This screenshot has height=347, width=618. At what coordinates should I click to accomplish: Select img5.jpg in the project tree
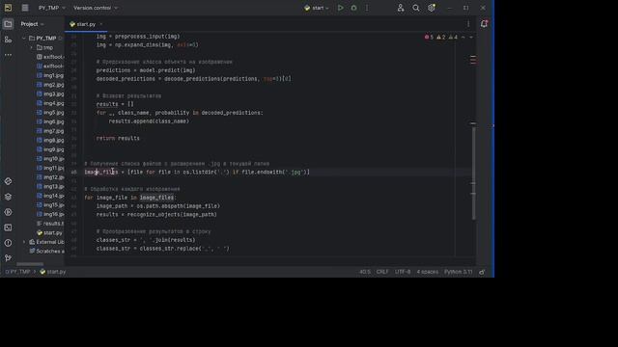(50, 113)
